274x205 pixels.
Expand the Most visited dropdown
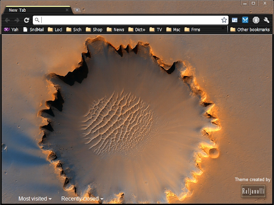click(x=35, y=199)
